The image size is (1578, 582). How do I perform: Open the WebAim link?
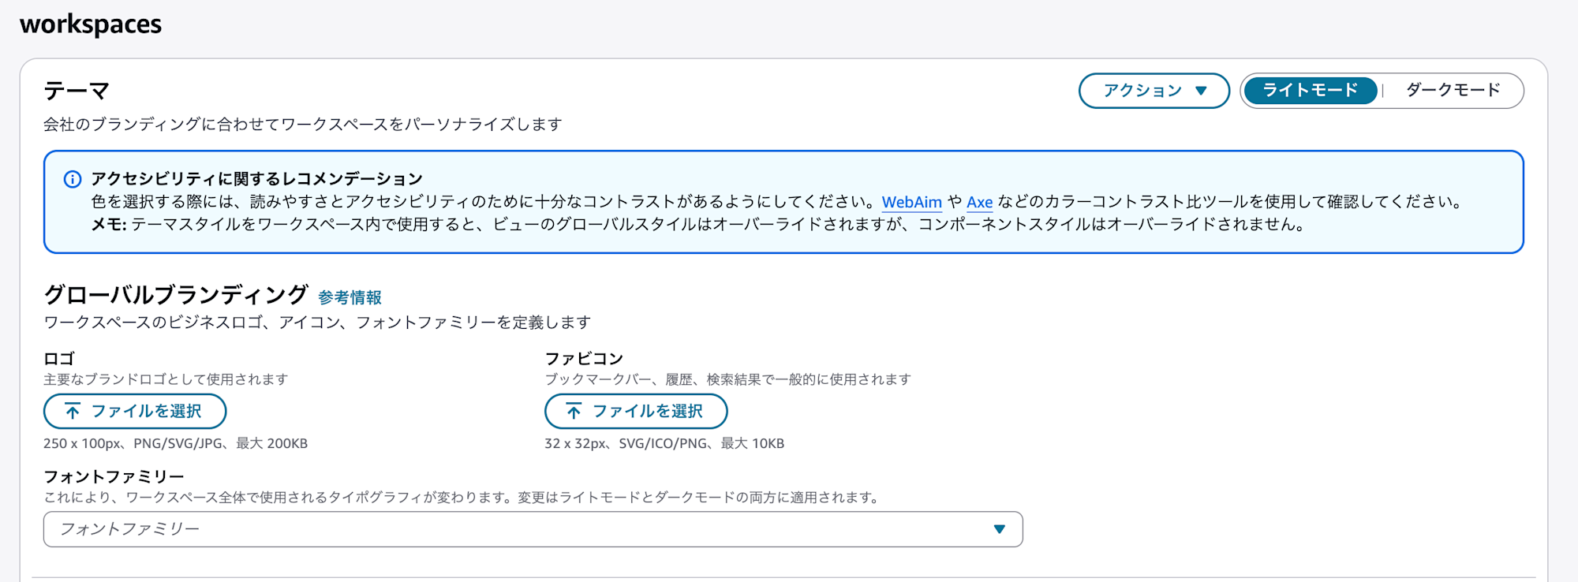(911, 202)
